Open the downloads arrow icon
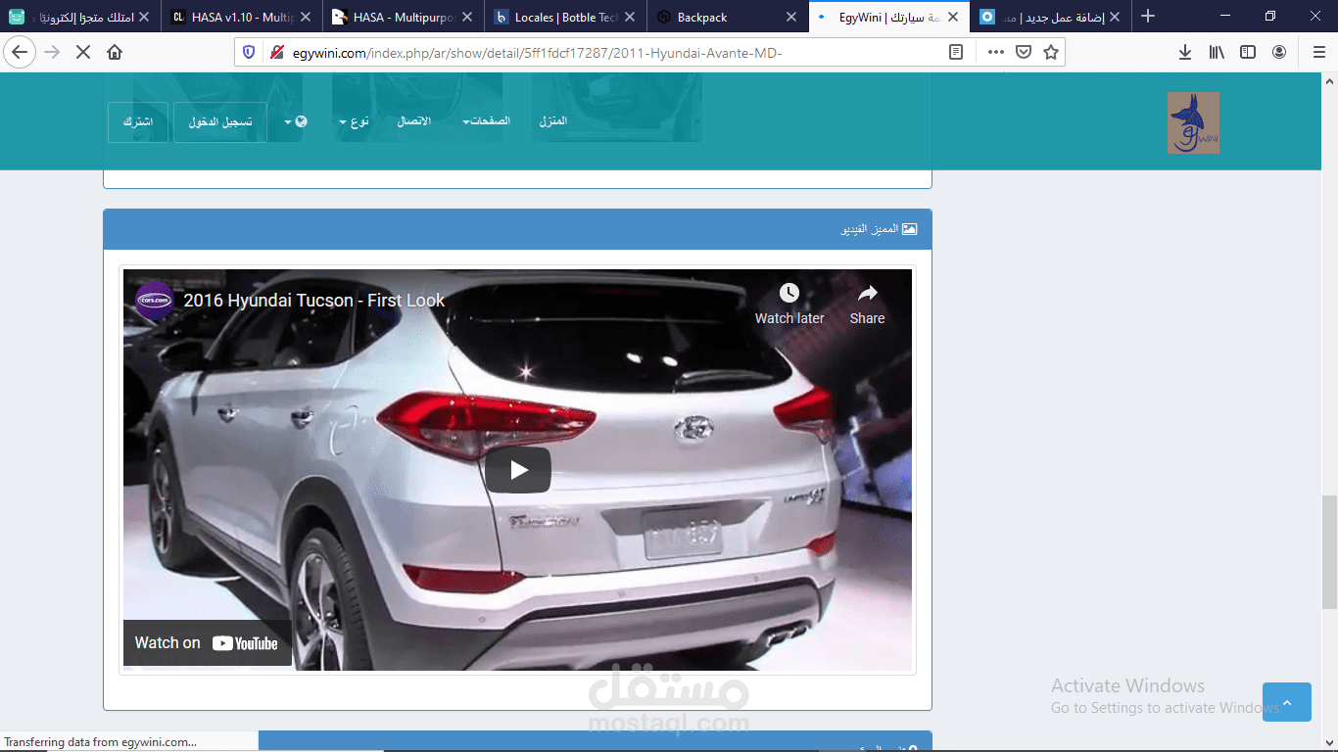The width and height of the screenshot is (1338, 752). (1185, 52)
